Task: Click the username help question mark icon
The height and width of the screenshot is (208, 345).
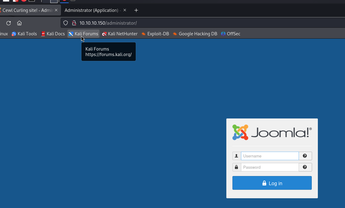Action: 305,156
